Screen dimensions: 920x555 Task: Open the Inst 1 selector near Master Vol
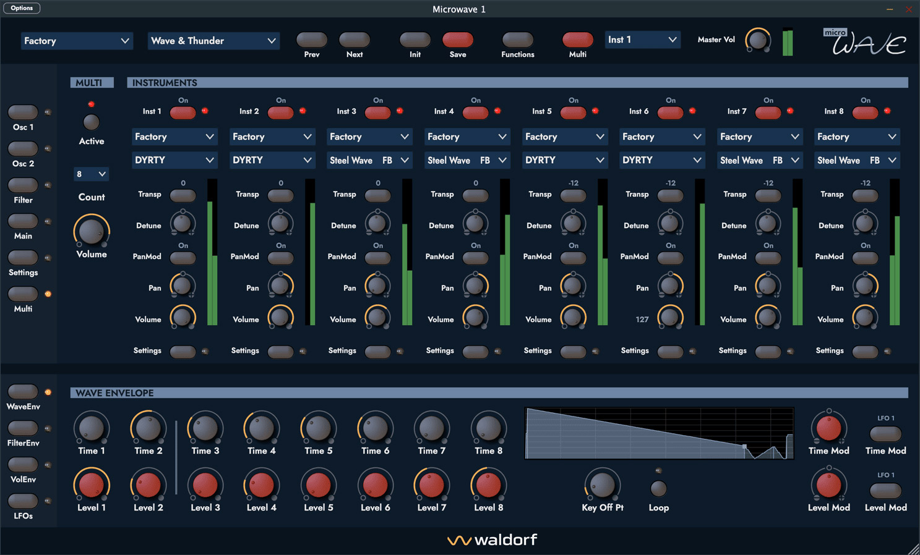[642, 39]
